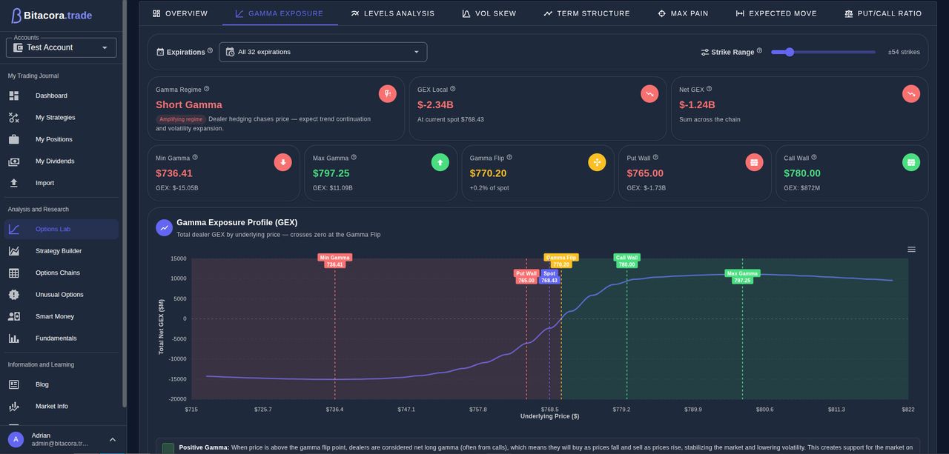Click the yellow Gamma Flip badge icon

coord(598,162)
